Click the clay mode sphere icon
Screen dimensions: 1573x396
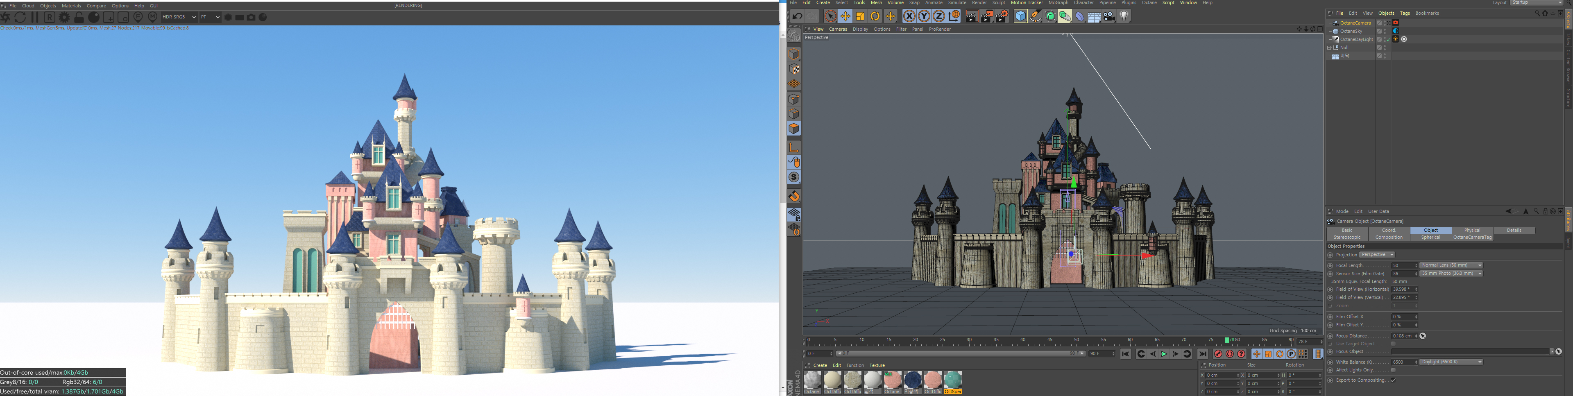[x=93, y=17]
